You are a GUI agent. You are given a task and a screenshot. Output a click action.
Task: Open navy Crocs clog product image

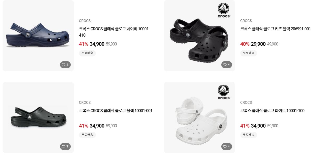tap(38, 36)
